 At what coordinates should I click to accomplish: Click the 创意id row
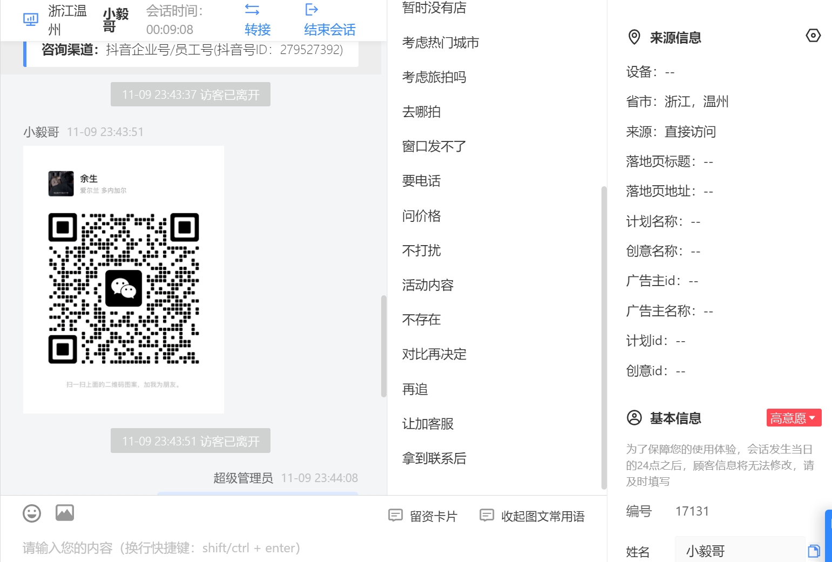656,371
